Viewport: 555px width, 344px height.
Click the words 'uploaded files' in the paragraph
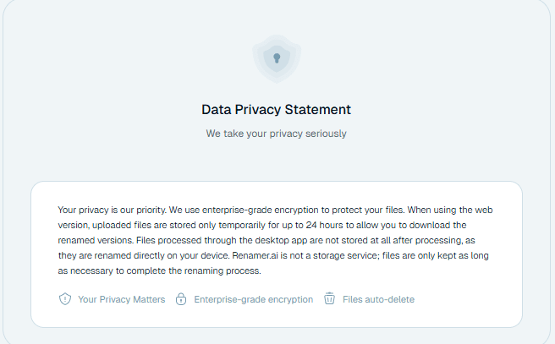pos(129,224)
